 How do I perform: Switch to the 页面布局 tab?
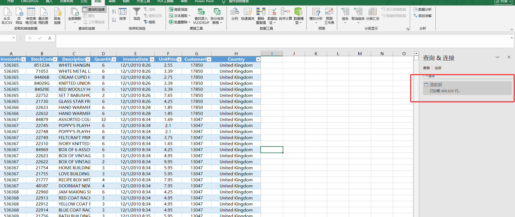pyautogui.click(x=67, y=1)
